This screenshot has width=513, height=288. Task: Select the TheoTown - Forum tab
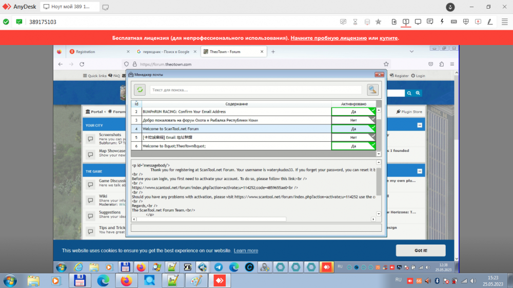(233, 52)
